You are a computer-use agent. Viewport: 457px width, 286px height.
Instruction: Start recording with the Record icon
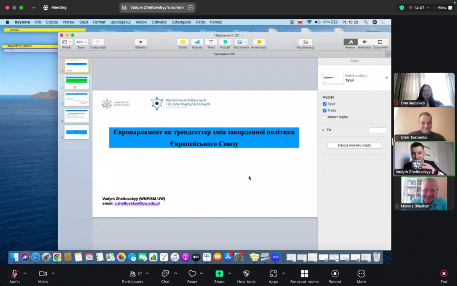335,274
